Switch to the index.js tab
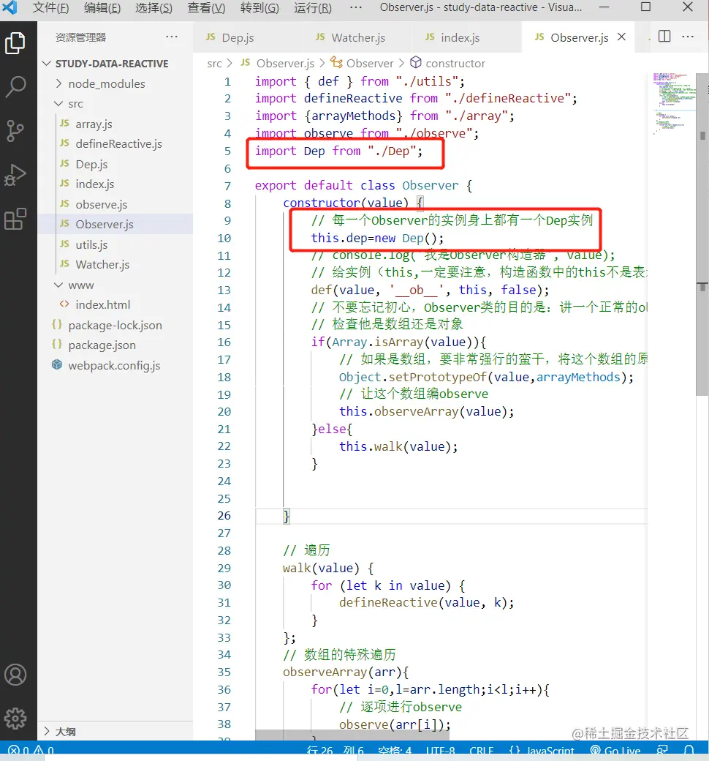 pos(467,37)
